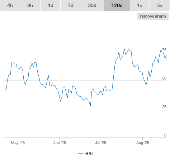Click the 50 level y-axis label
Viewport: 170px width, 163px height.
pos(164,78)
